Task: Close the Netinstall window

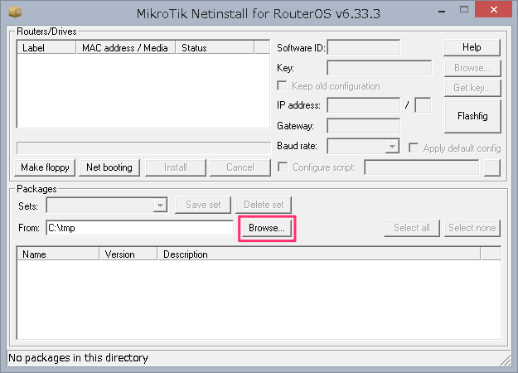Action: click(x=494, y=10)
